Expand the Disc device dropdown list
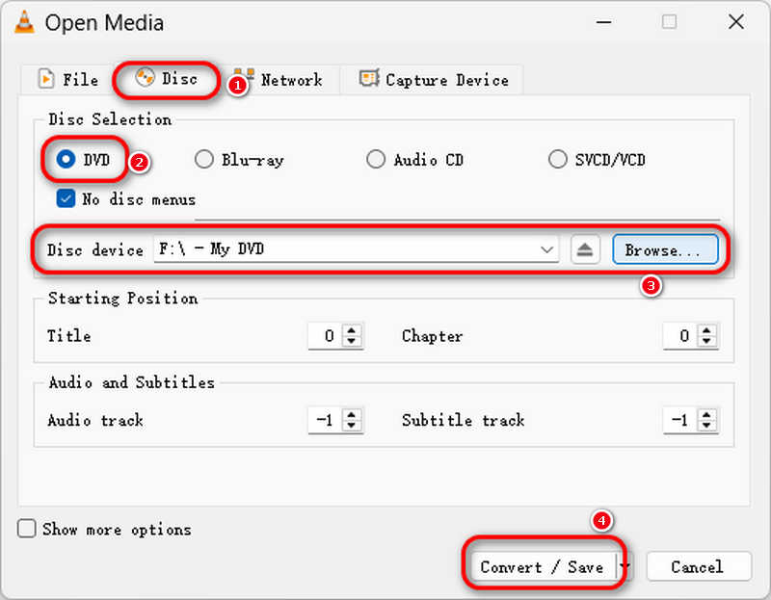The height and width of the screenshot is (600, 771). click(x=547, y=249)
